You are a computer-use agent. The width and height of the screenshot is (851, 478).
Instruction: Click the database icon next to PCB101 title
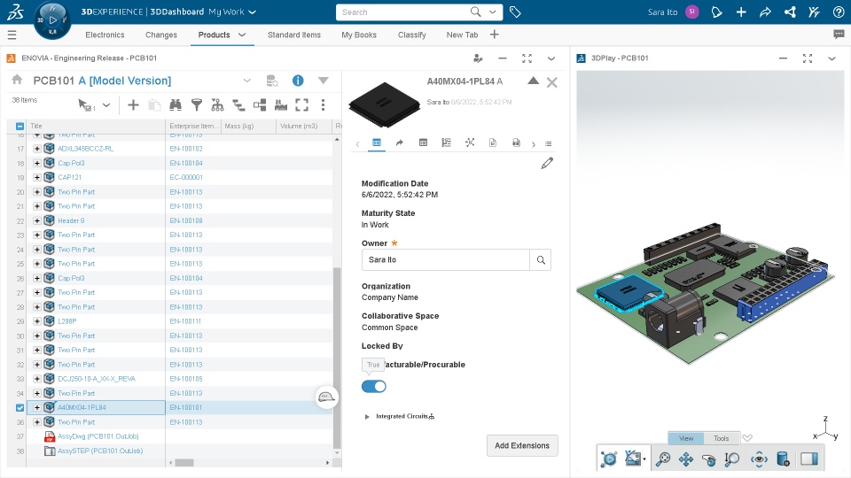(272, 81)
